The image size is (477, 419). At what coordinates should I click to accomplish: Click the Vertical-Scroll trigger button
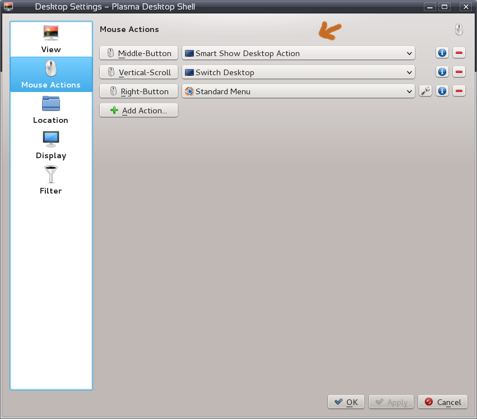(138, 72)
